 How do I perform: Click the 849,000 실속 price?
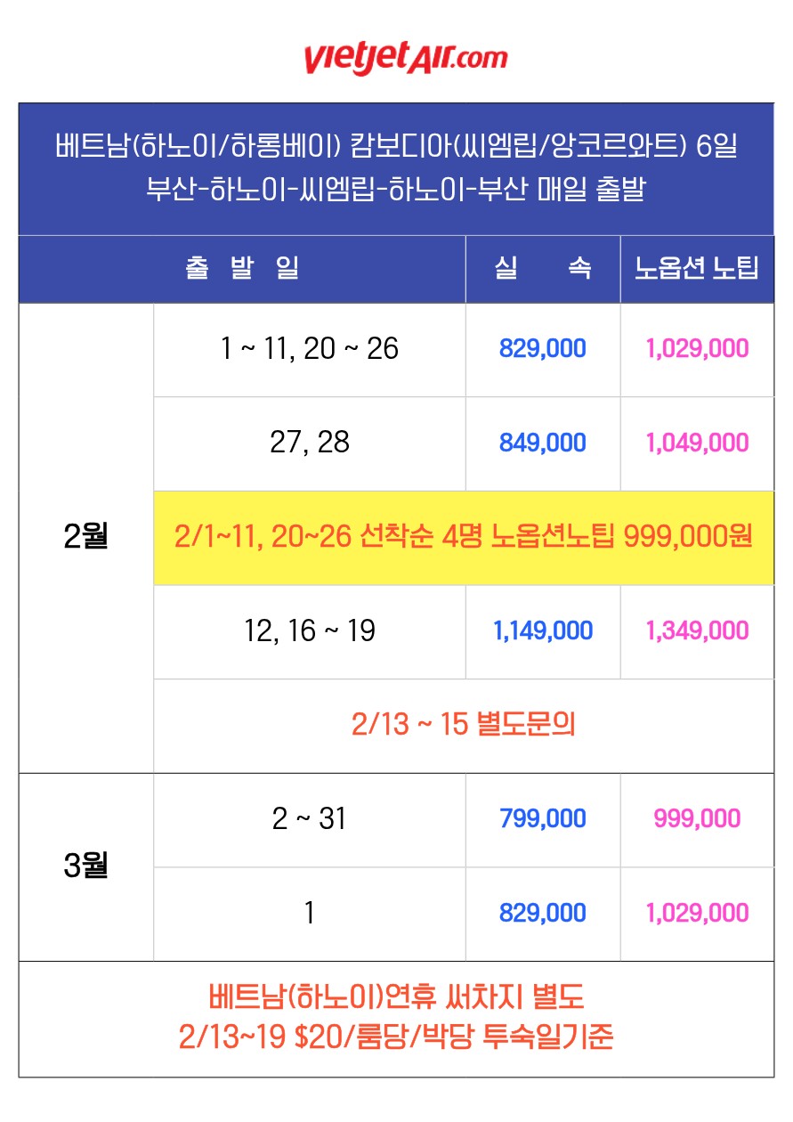click(543, 443)
